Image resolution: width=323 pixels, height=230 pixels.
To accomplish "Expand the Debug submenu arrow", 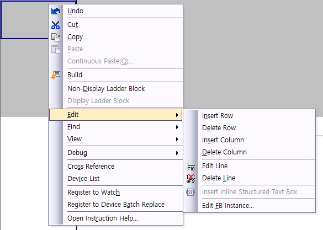I will [x=177, y=153].
